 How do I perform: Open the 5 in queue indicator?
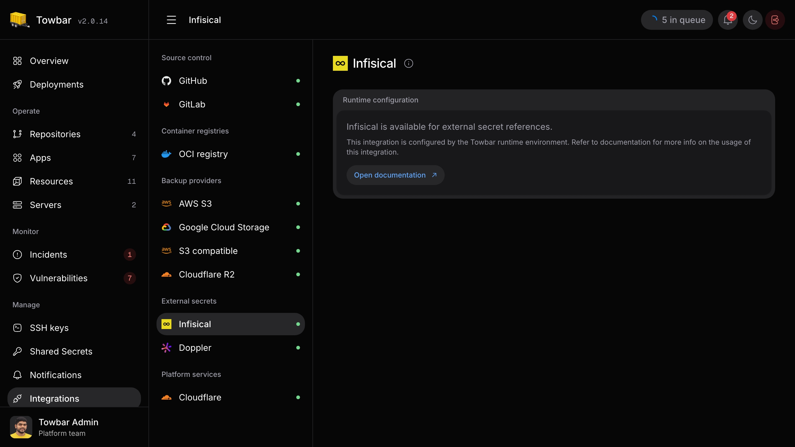[677, 20]
